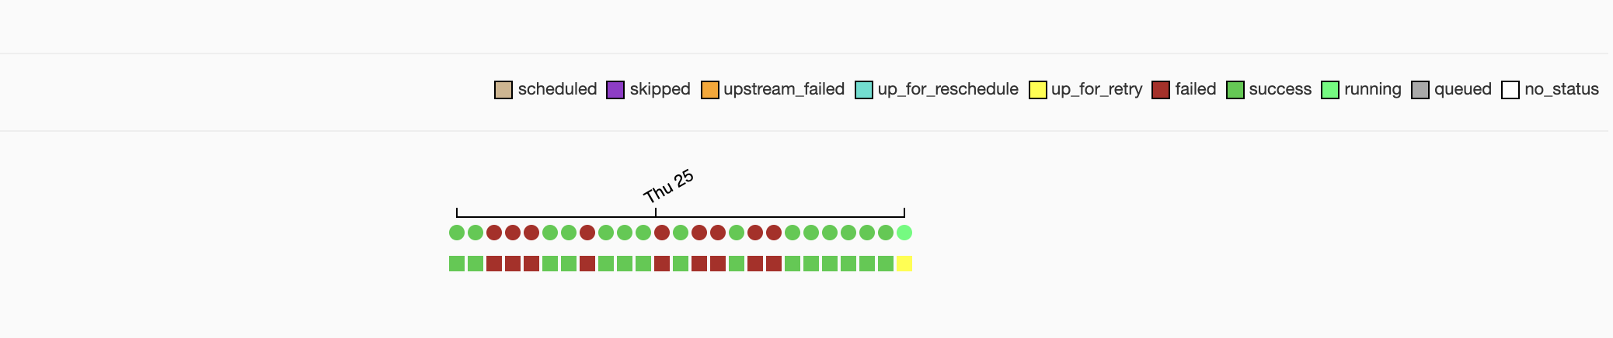Open the failed task square below Thu 25 tick
Image resolution: width=1613 pixels, height=338 pixels.
pyautogui.click(x=662, y=264)
